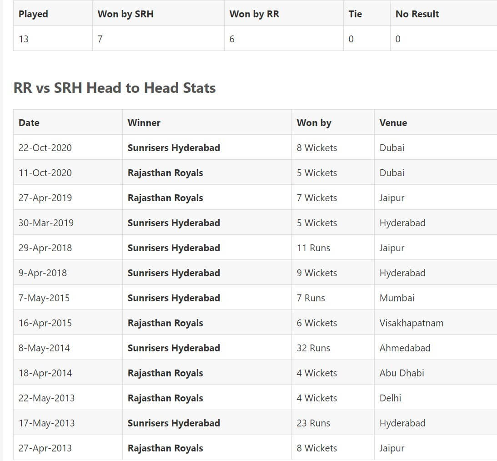Viewport: 497px width, 461px height.
Task: Select Sunrisers Hyderabad in the 17-May-2013 row
Action: [x=174, y=424]
